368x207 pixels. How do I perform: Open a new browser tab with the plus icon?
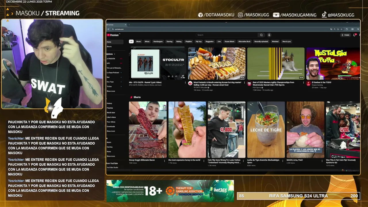click(129, 25)
